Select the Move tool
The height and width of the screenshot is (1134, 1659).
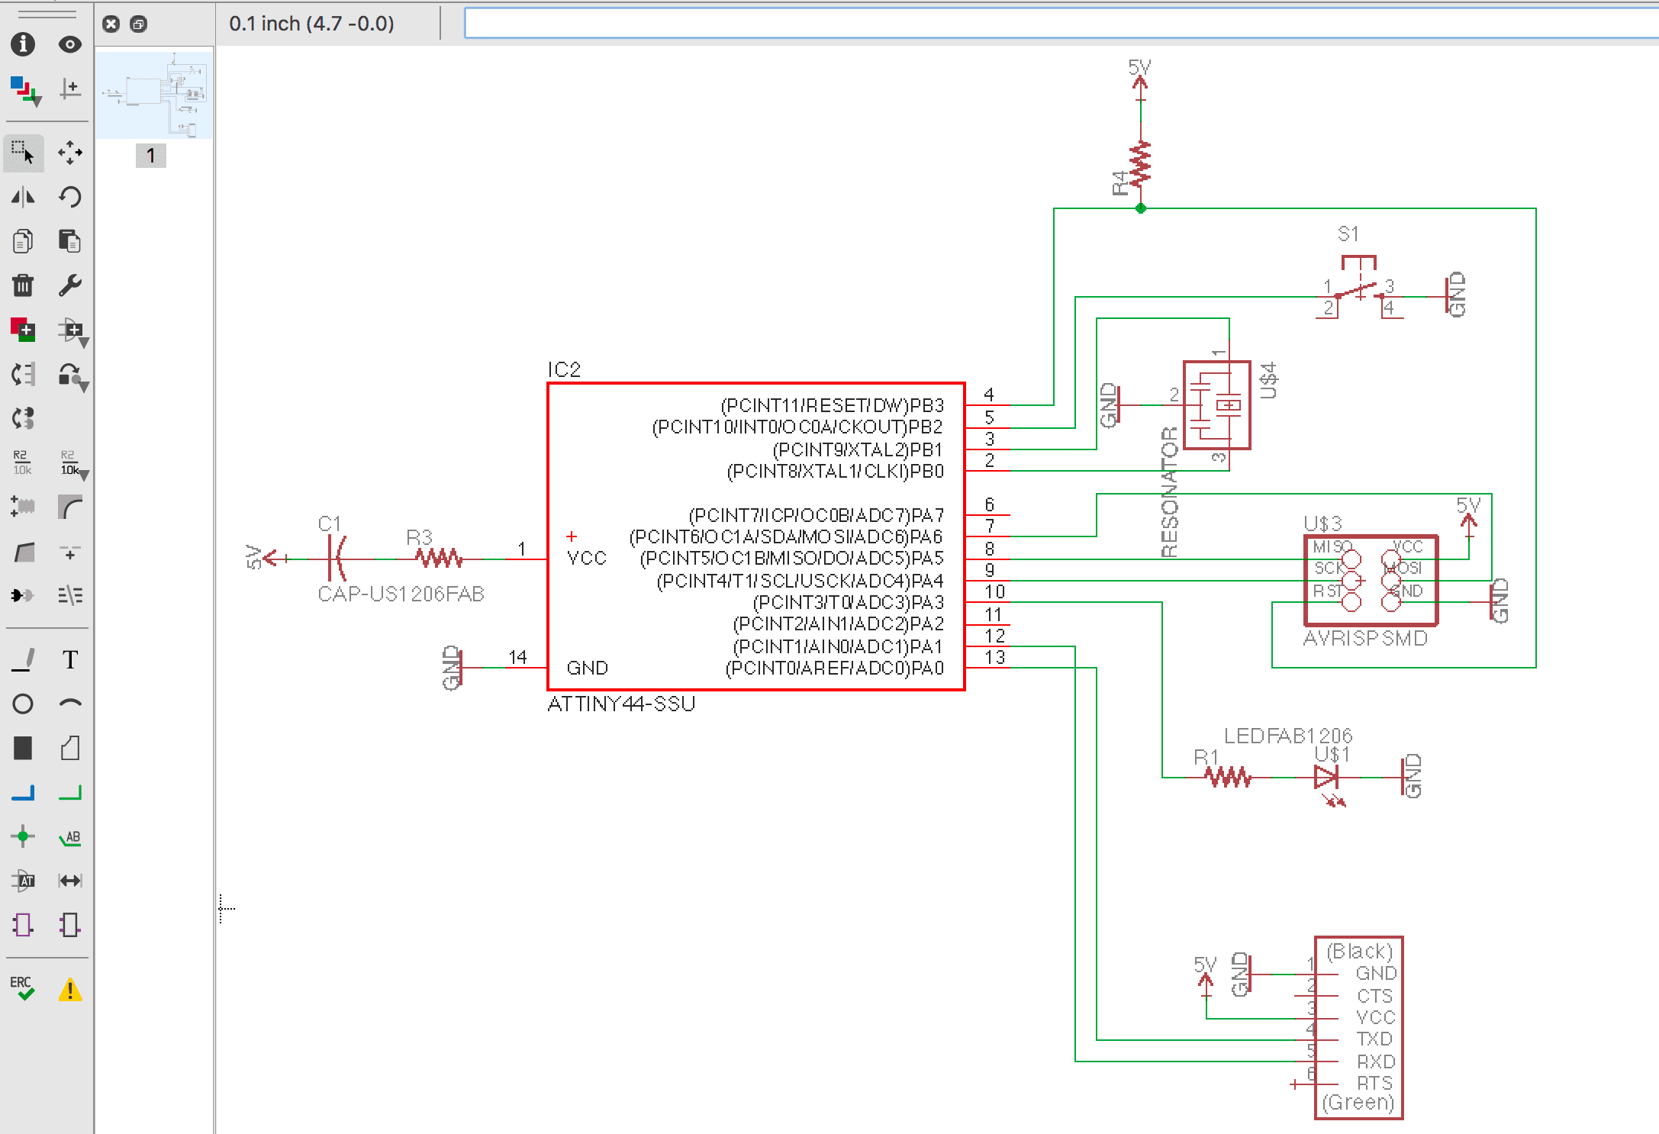[x=69, y=153]
